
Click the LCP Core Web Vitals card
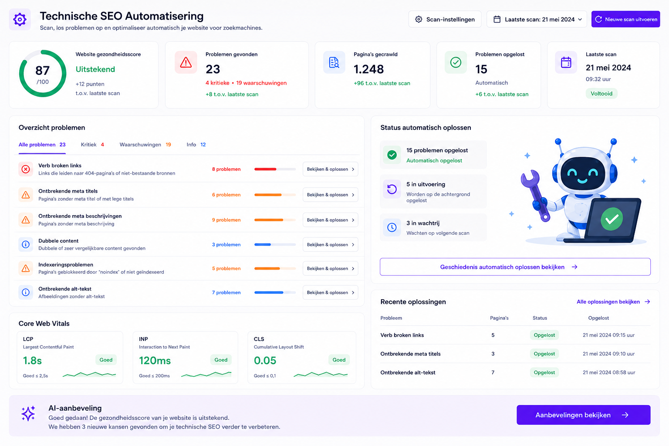pyautogui.click(x=70, y=358)
